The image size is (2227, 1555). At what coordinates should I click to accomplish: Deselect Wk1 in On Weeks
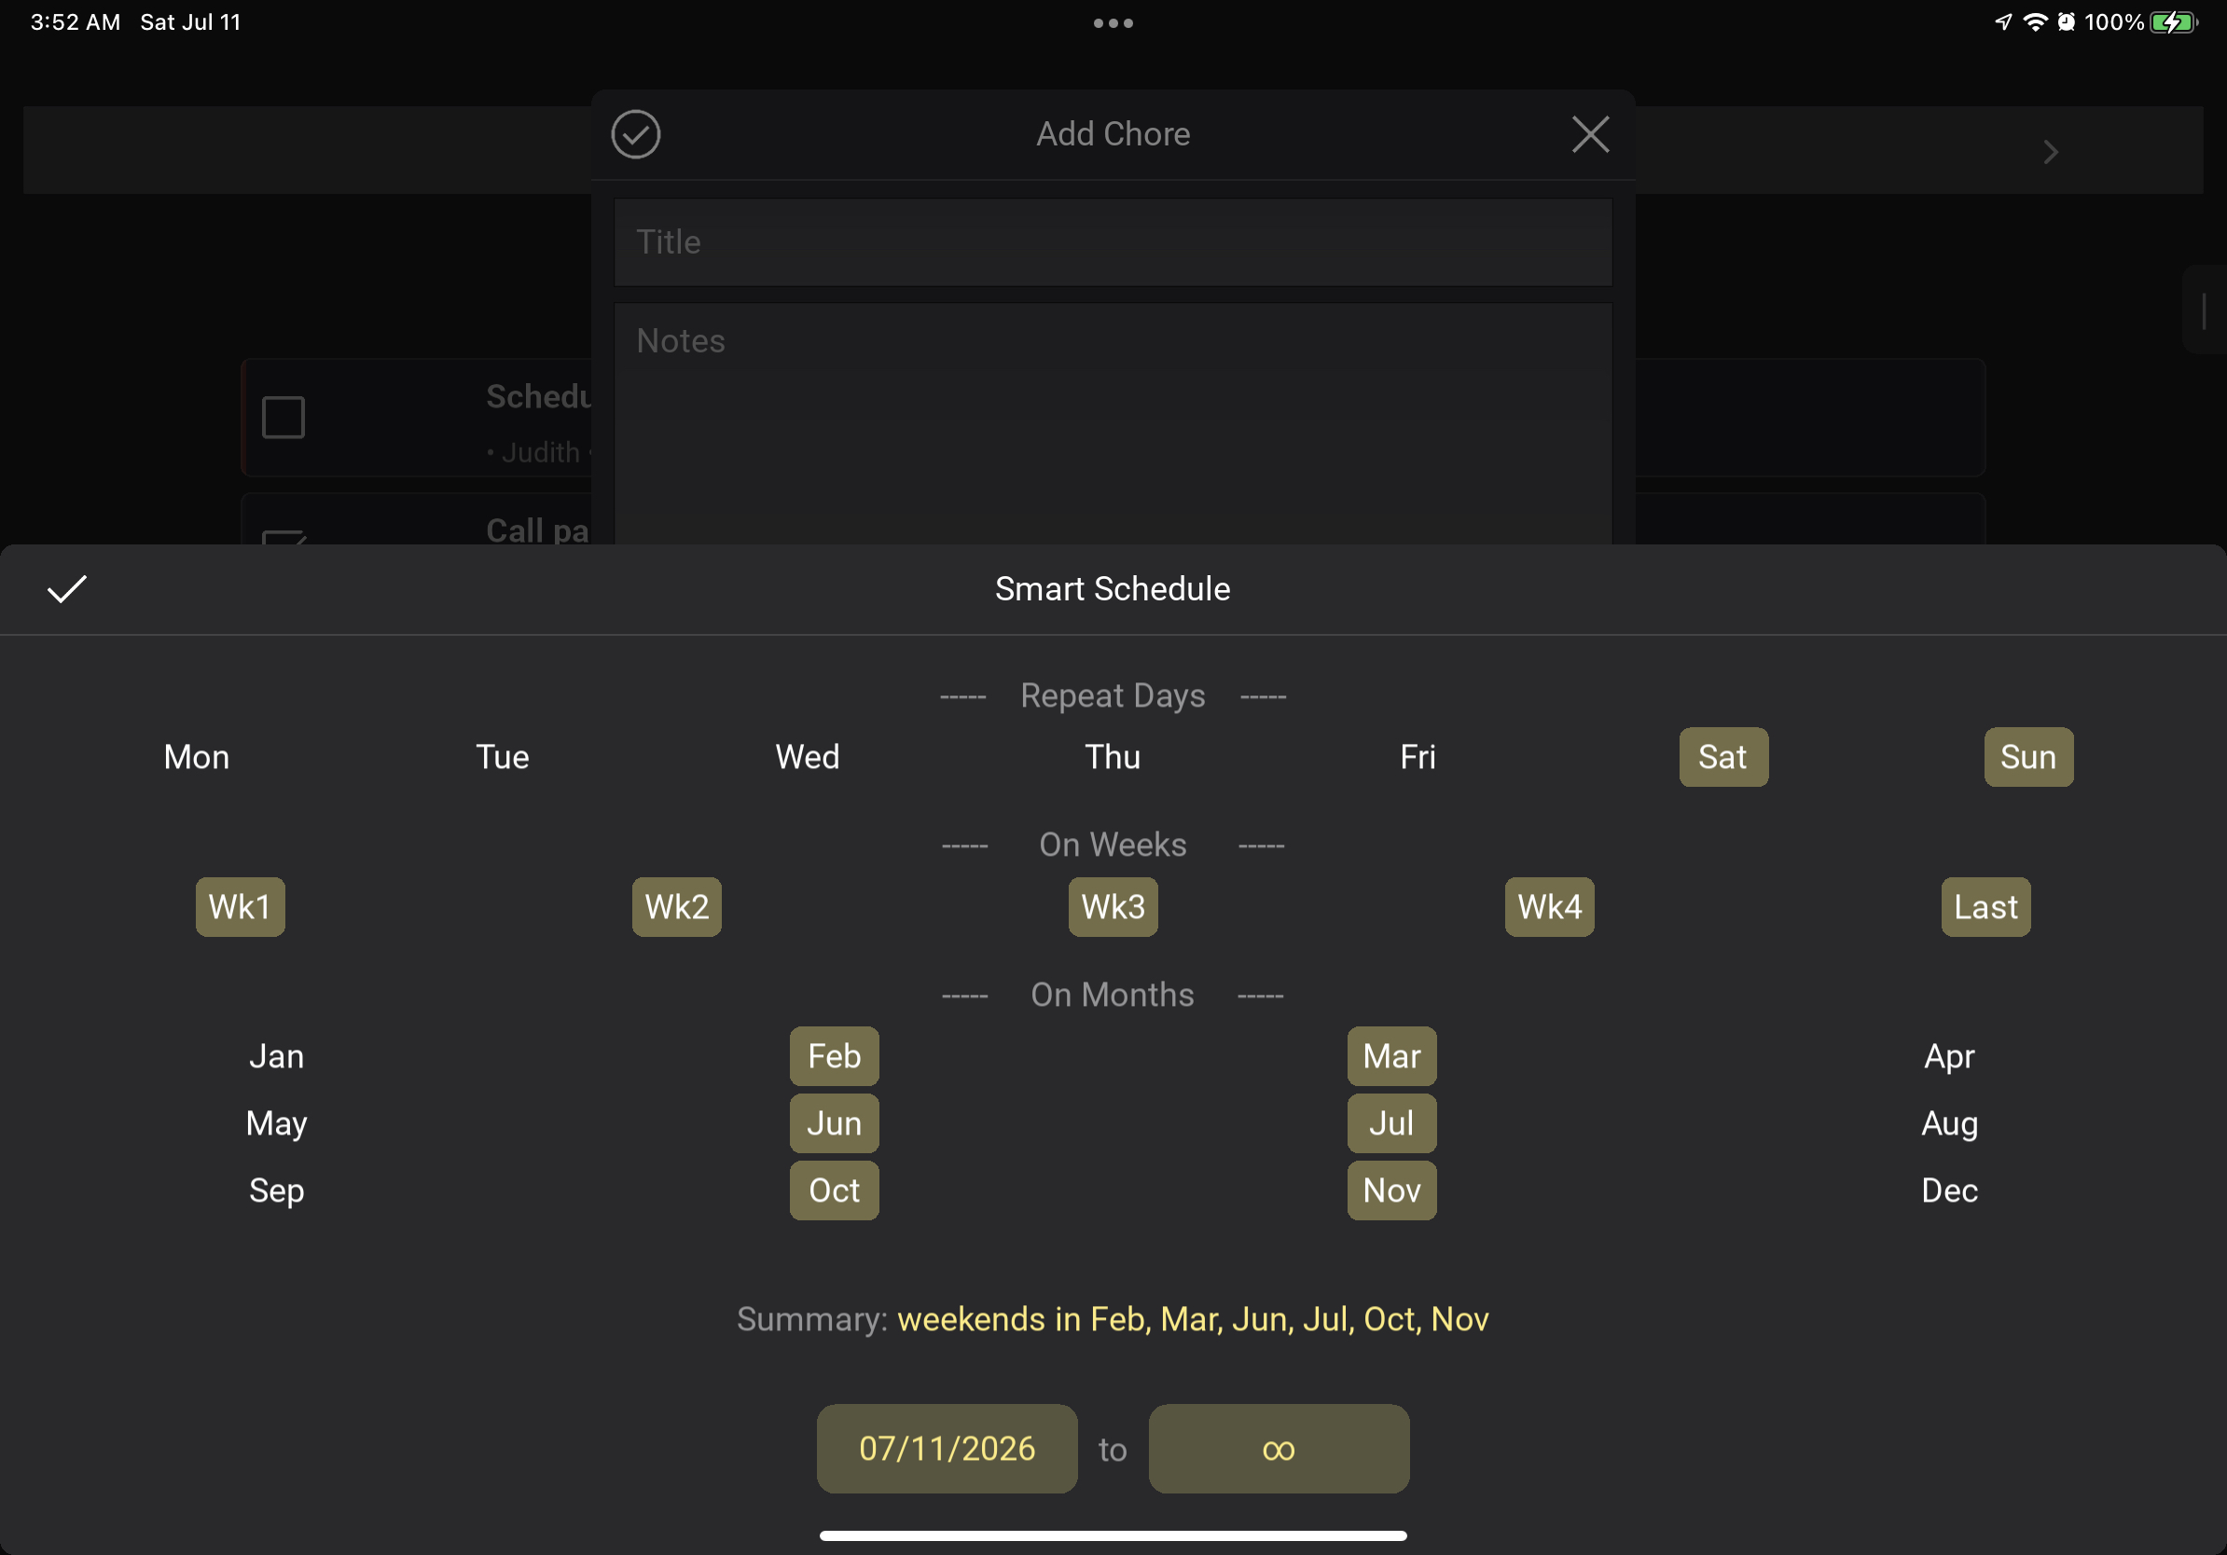[240, 906]
